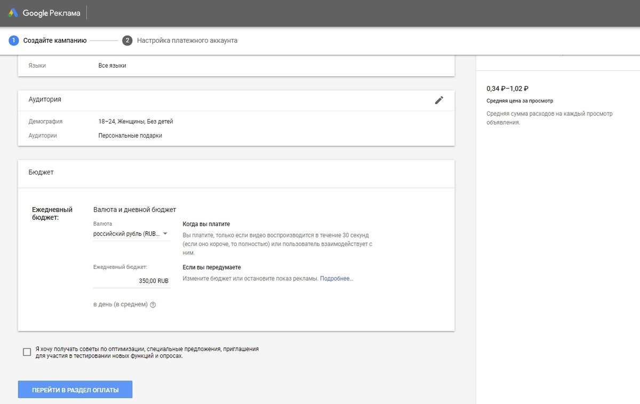Viewport: 640px width, 404px height.
Task: Click the 'в день (в среднем)' text
Action: 121,304
